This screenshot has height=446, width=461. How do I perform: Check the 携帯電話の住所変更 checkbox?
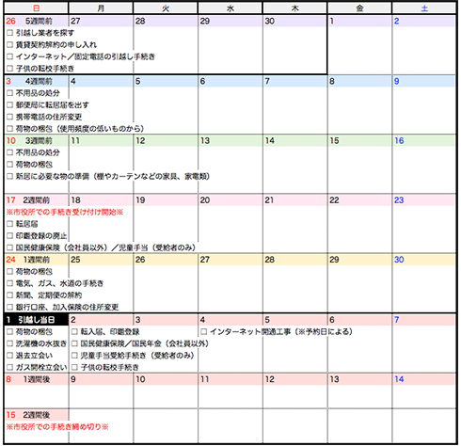(10, 117)
